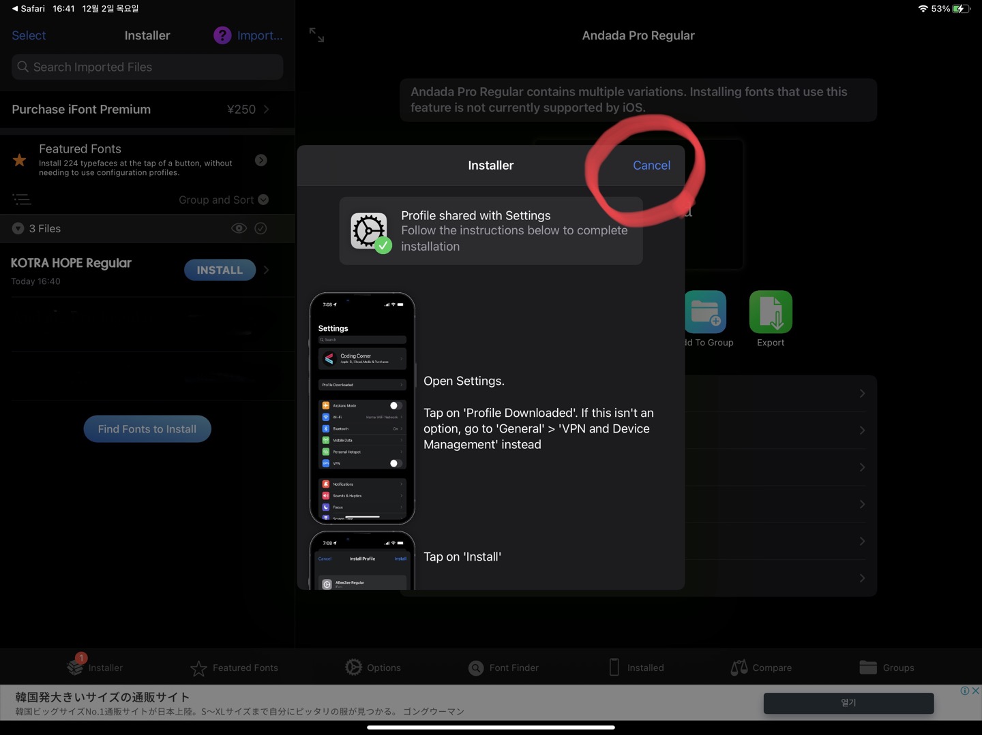Collapse the 3 Files section

[x=18, y=228]
